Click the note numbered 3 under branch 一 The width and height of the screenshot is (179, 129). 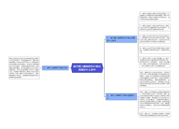point(155,39)
